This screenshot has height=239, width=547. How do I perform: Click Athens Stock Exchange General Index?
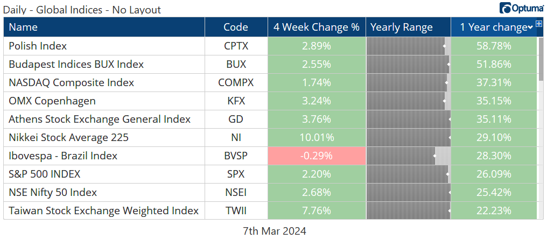(x=100, y=120)
